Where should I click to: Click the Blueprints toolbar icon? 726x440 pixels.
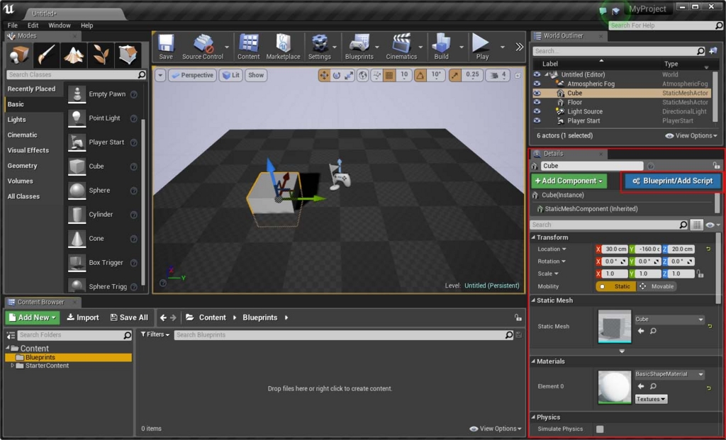click(359, 47)
